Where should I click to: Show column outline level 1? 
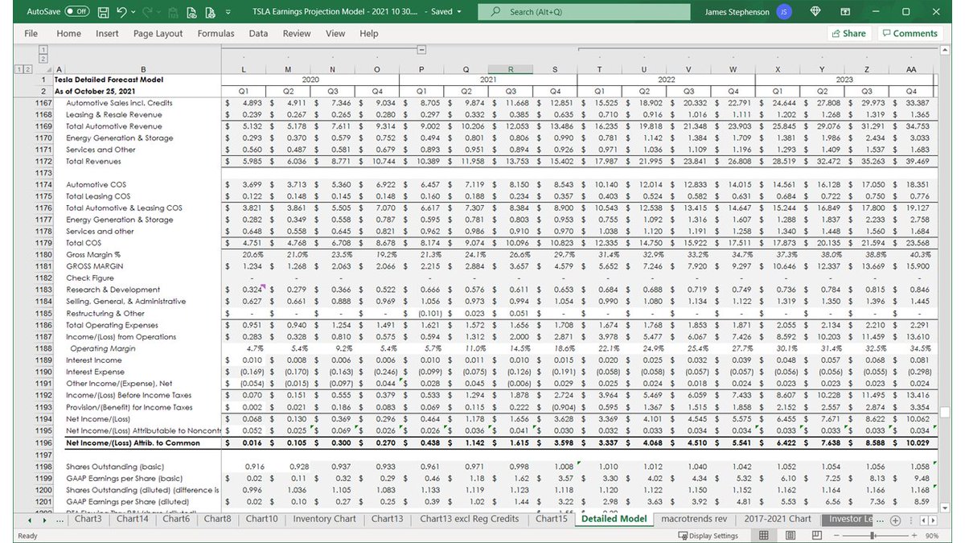[x=42, y=50]
